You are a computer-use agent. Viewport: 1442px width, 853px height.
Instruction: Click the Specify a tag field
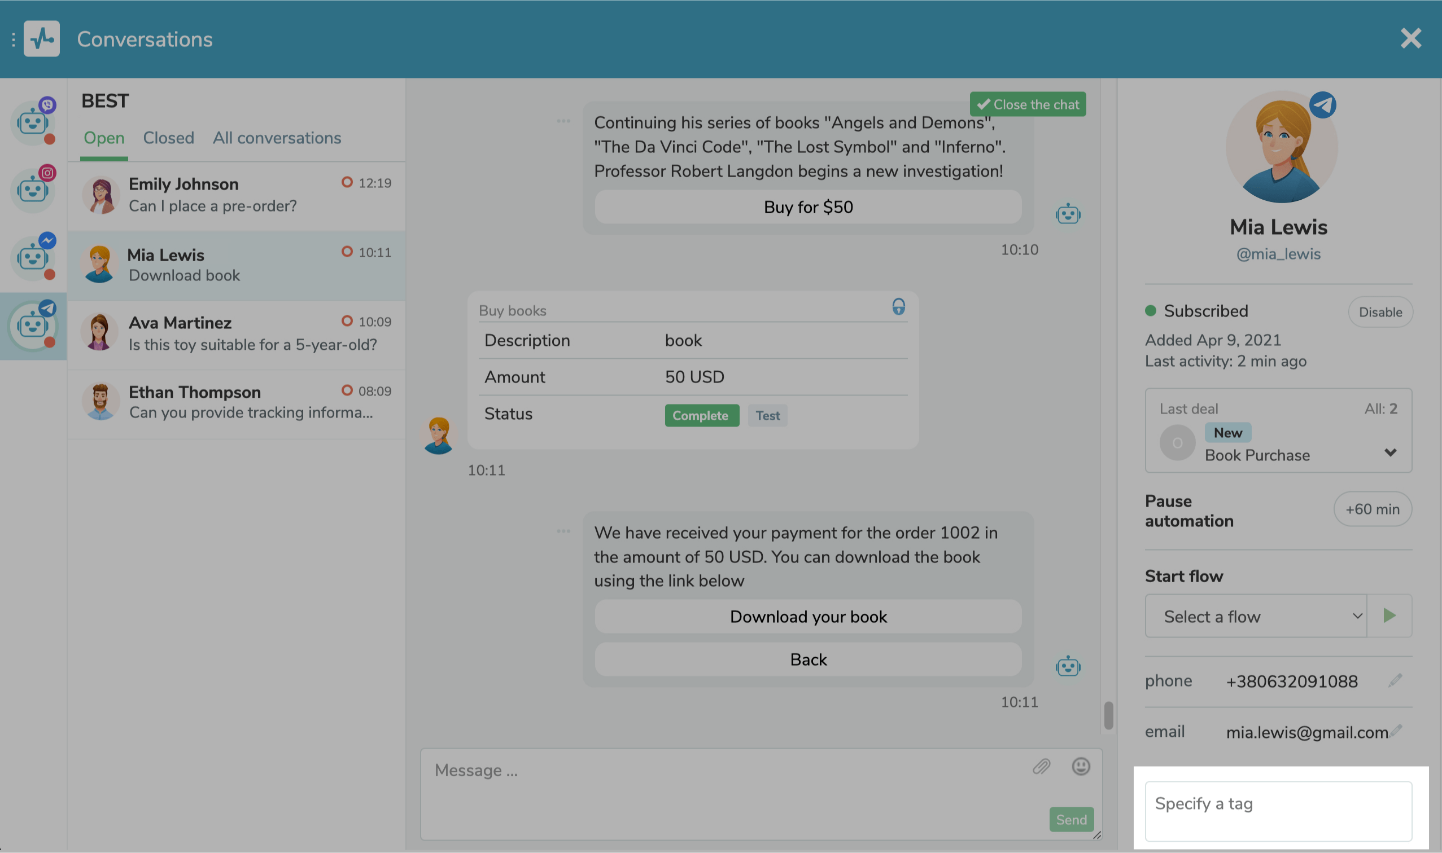pos(1278,811)
